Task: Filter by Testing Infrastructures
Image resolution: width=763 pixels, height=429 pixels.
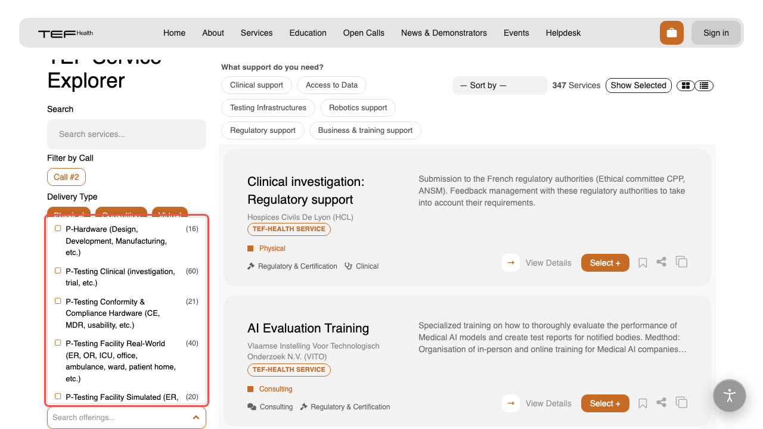Action: (x=268, y=108)
